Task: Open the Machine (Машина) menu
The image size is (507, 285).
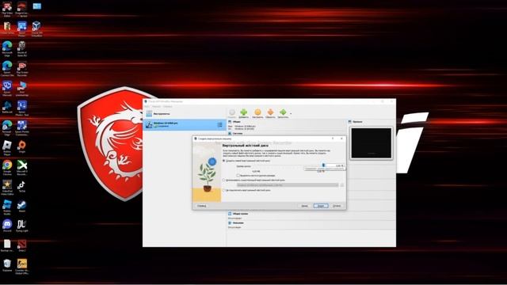Action: coord(157,106)
